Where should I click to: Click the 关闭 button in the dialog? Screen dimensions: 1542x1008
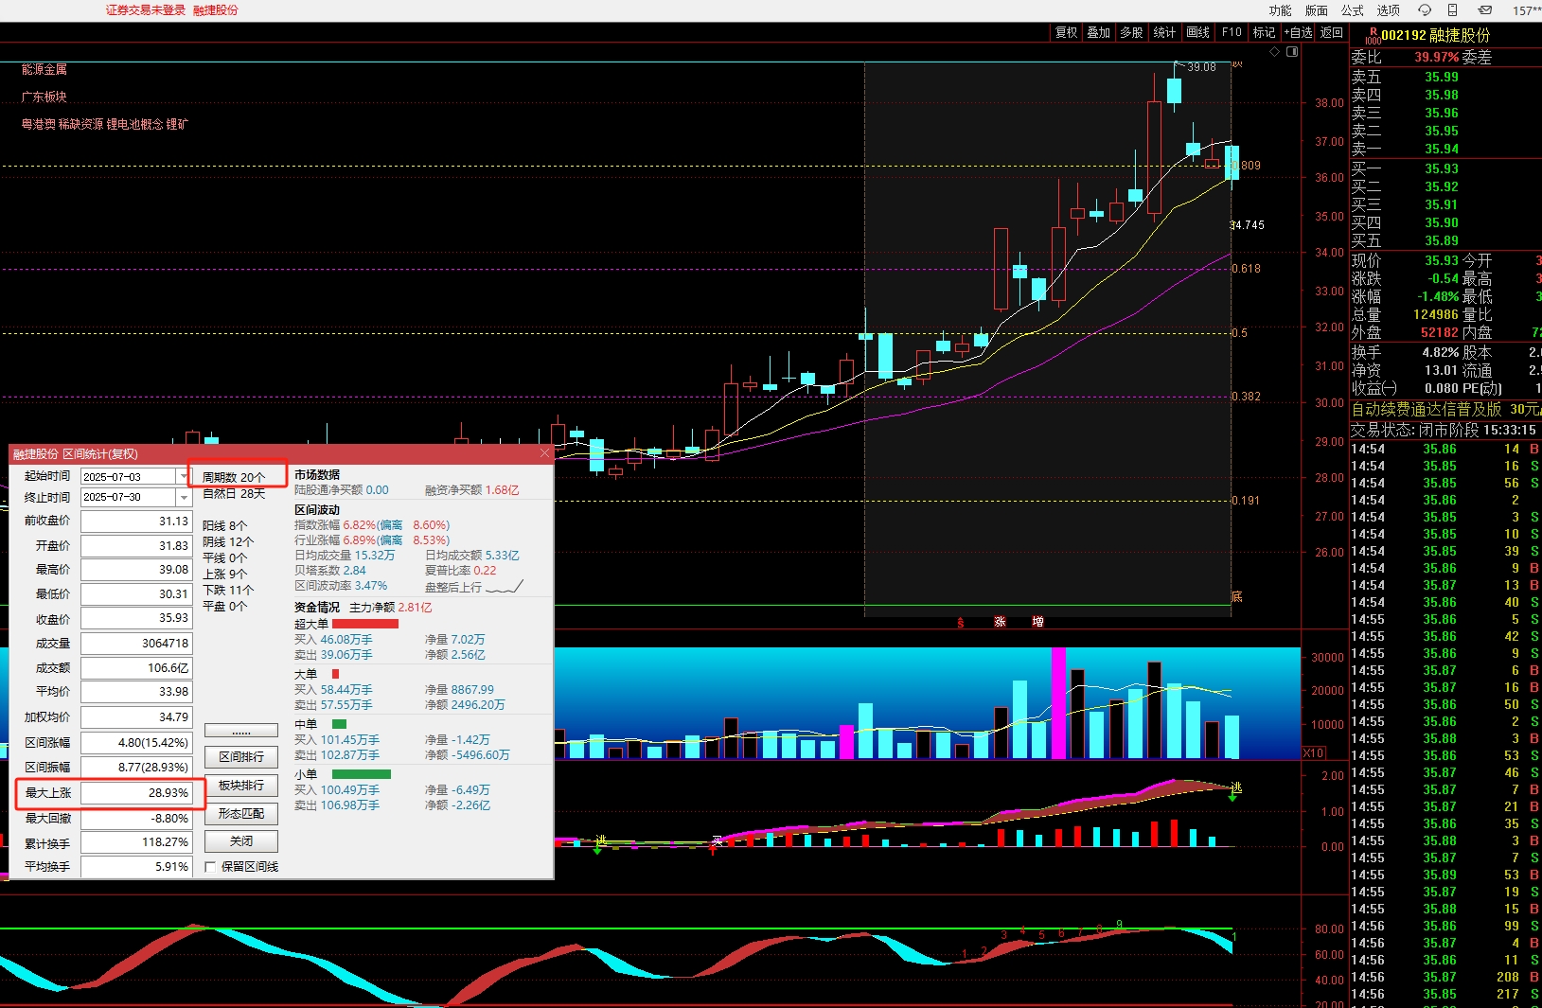241,841
